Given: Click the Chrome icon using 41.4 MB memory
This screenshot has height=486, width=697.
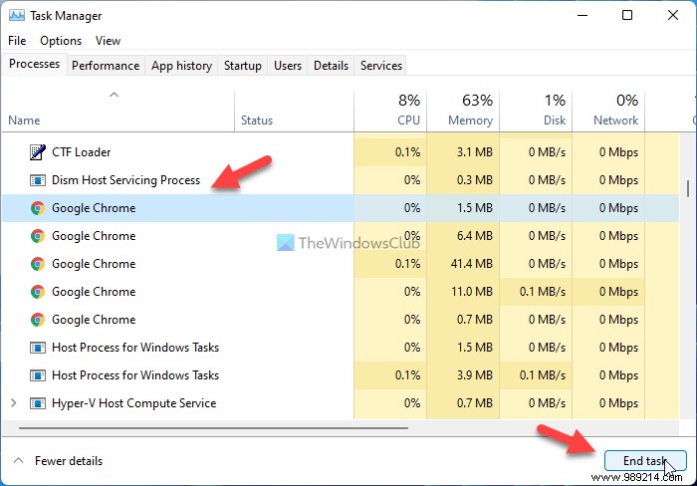Looking at the screenshot, I should click(38, 264).
